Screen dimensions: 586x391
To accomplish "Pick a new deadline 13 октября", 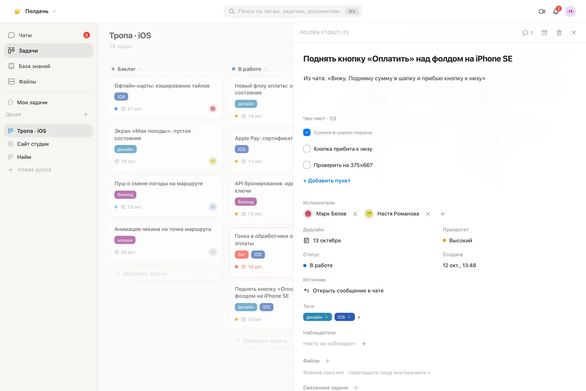I will click(x=322, y=241).
